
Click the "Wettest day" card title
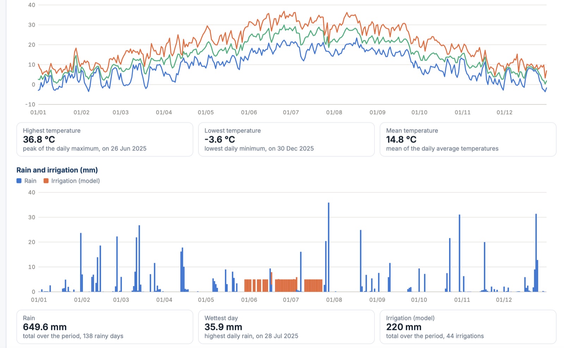click(221, 318)
